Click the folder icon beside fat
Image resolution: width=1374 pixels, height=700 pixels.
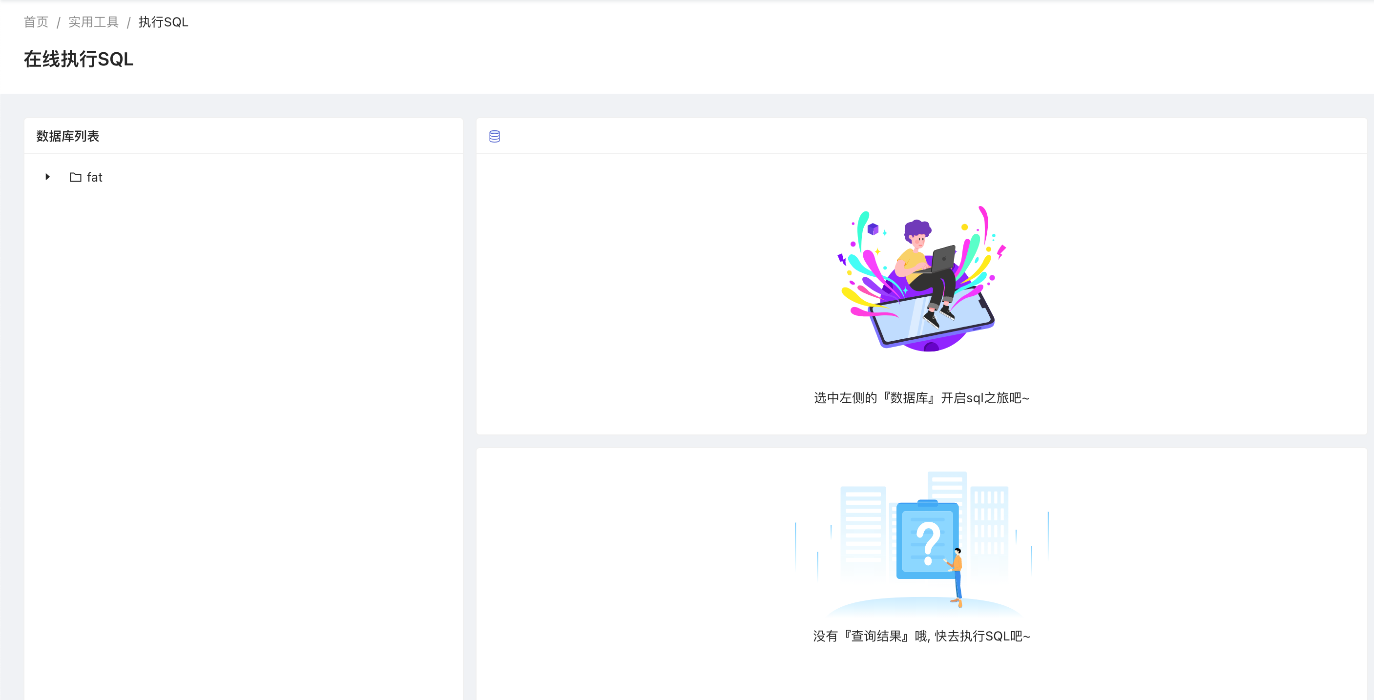coord(76,177)
